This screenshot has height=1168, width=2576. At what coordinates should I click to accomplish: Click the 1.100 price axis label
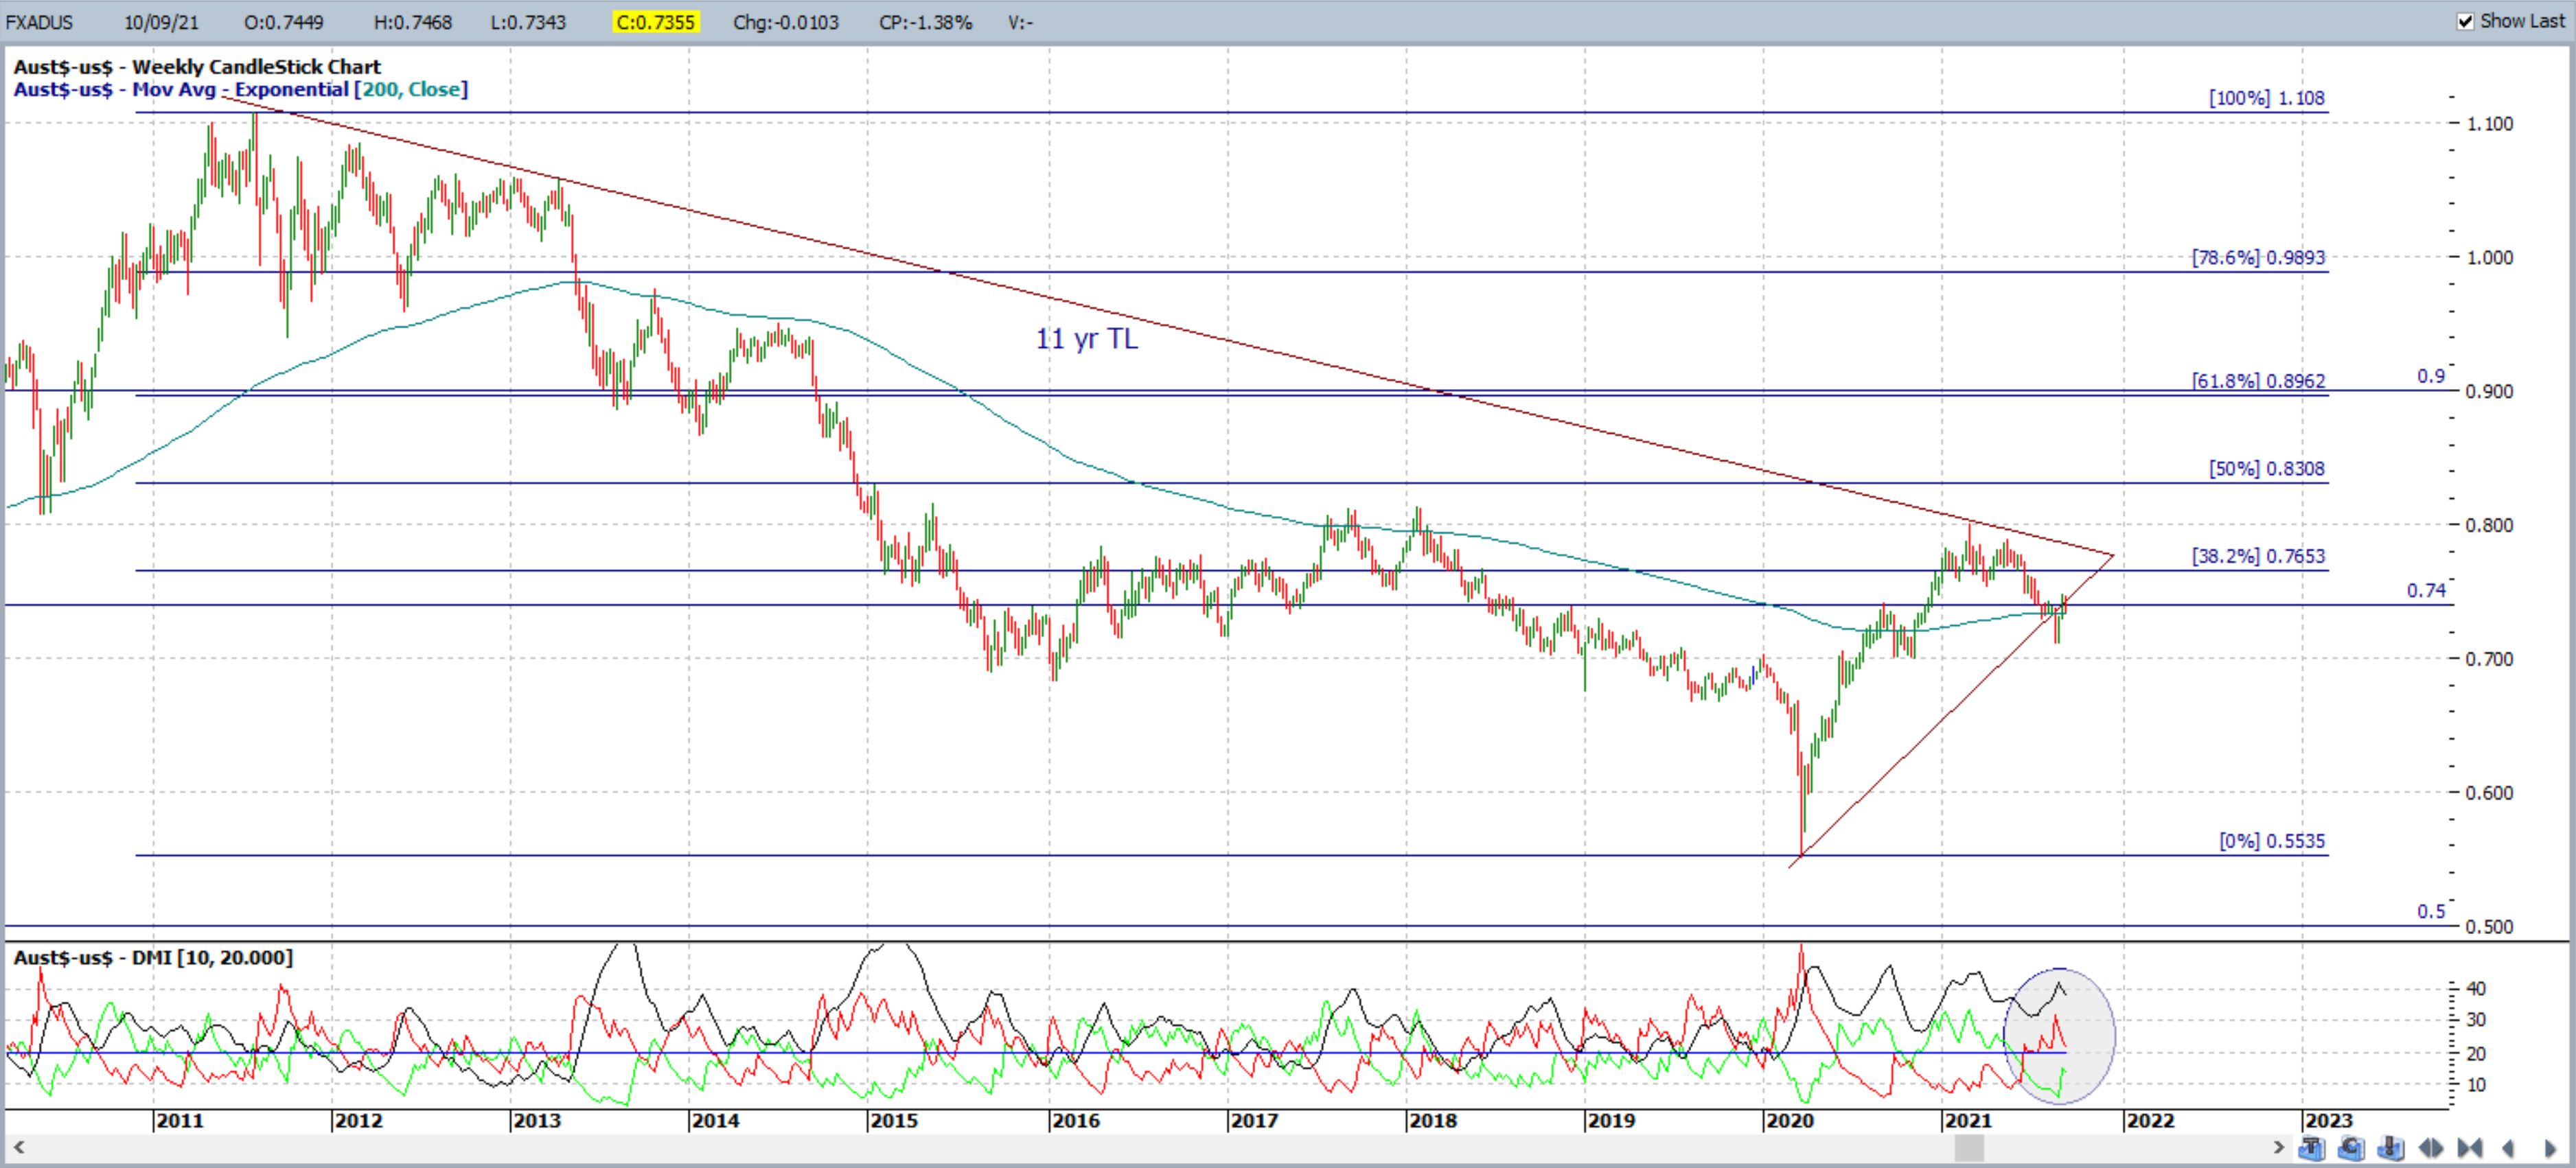(2489, 124)
